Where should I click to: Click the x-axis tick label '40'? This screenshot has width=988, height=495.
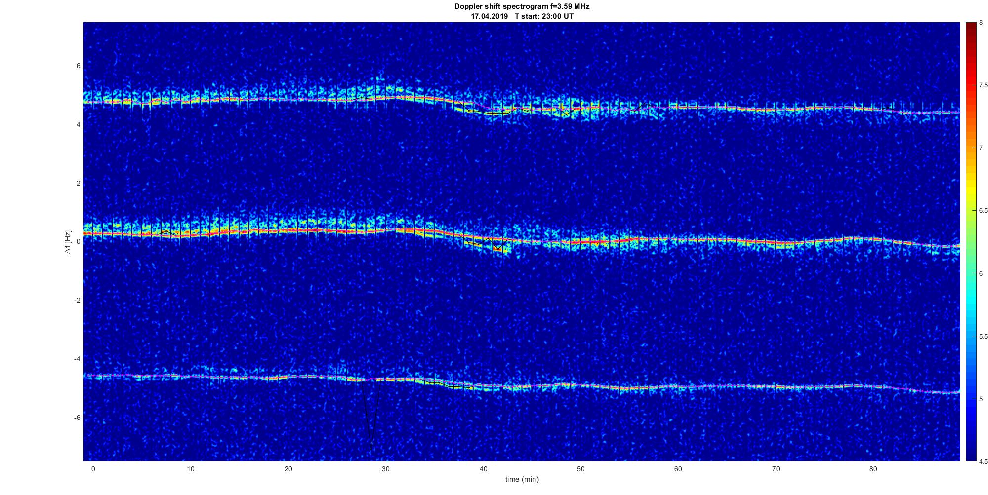pos(483,469)
